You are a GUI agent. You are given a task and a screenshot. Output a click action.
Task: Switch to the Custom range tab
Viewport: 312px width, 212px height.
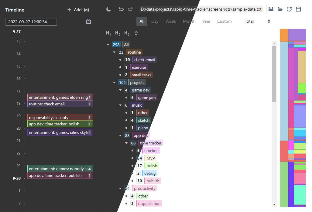click(225, 21)
